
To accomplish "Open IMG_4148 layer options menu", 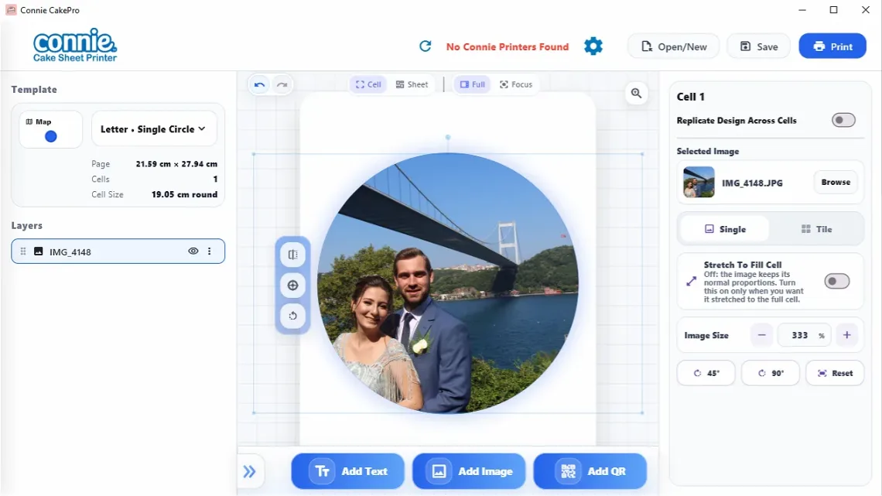I will (209, 251).
